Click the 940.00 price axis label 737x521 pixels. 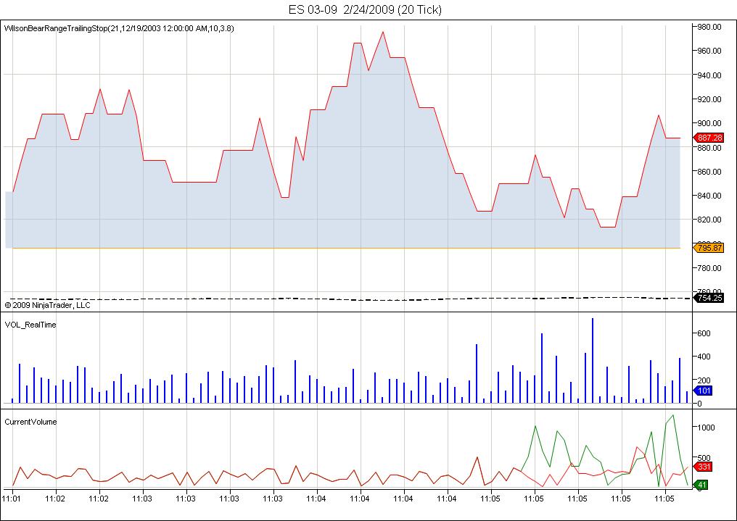coord(709,75)
